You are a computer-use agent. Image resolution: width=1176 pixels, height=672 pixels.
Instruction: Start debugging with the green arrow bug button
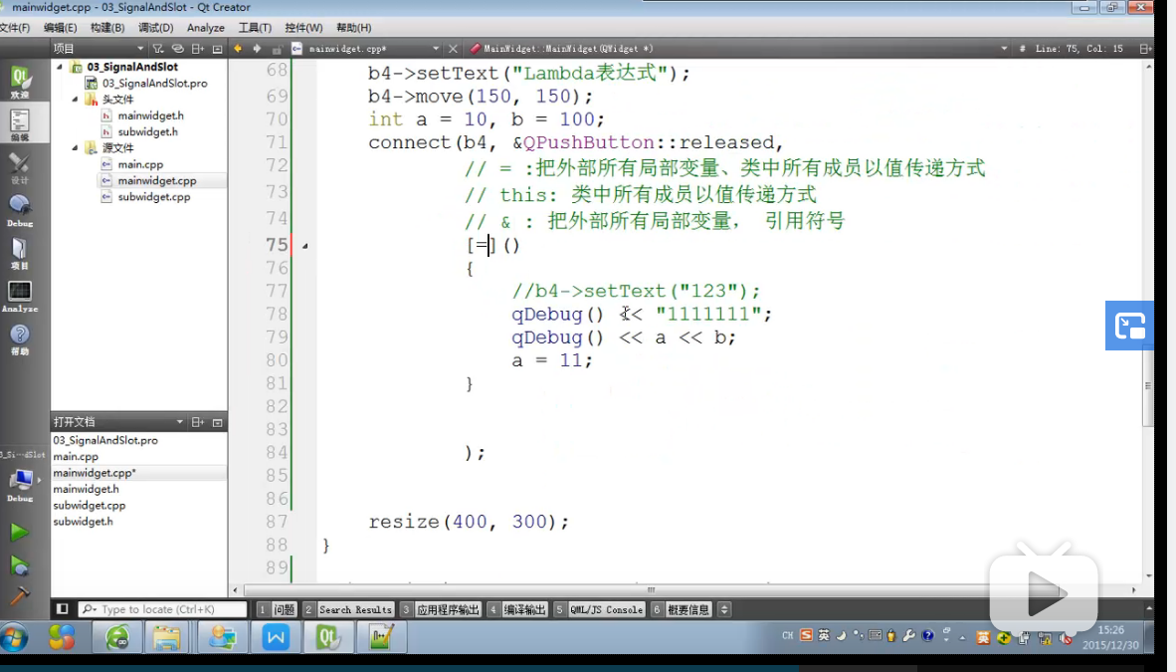[20, 565]
